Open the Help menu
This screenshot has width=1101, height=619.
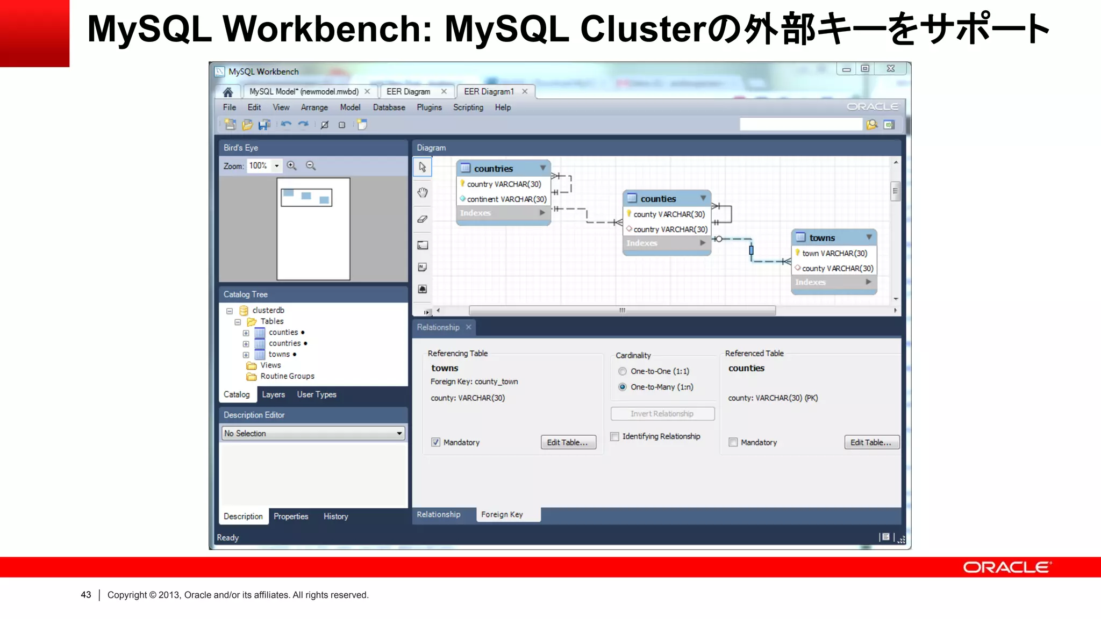[503, 107]
